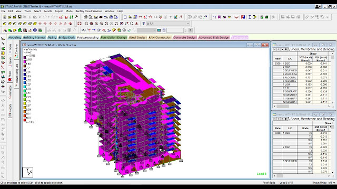Open the Edit menu
Screen dimensions: 337x189
(11, 11)
